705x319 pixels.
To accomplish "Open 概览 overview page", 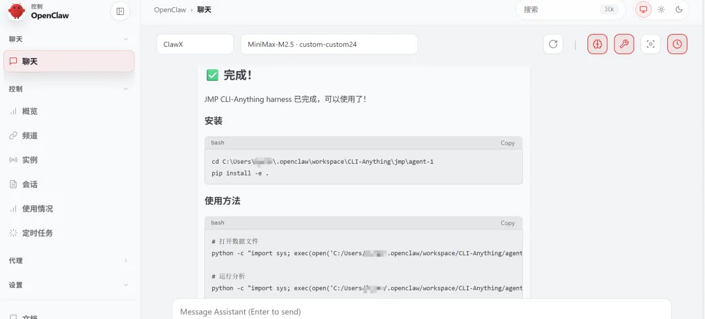I will tap(69, 112).
